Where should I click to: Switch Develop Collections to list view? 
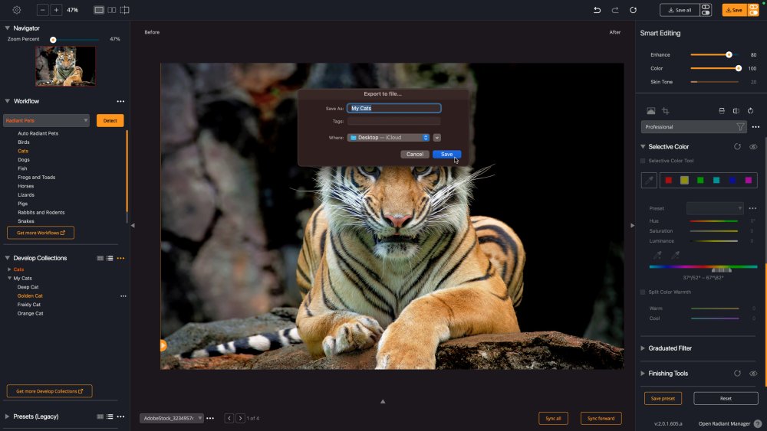click(x=110, y=258)
